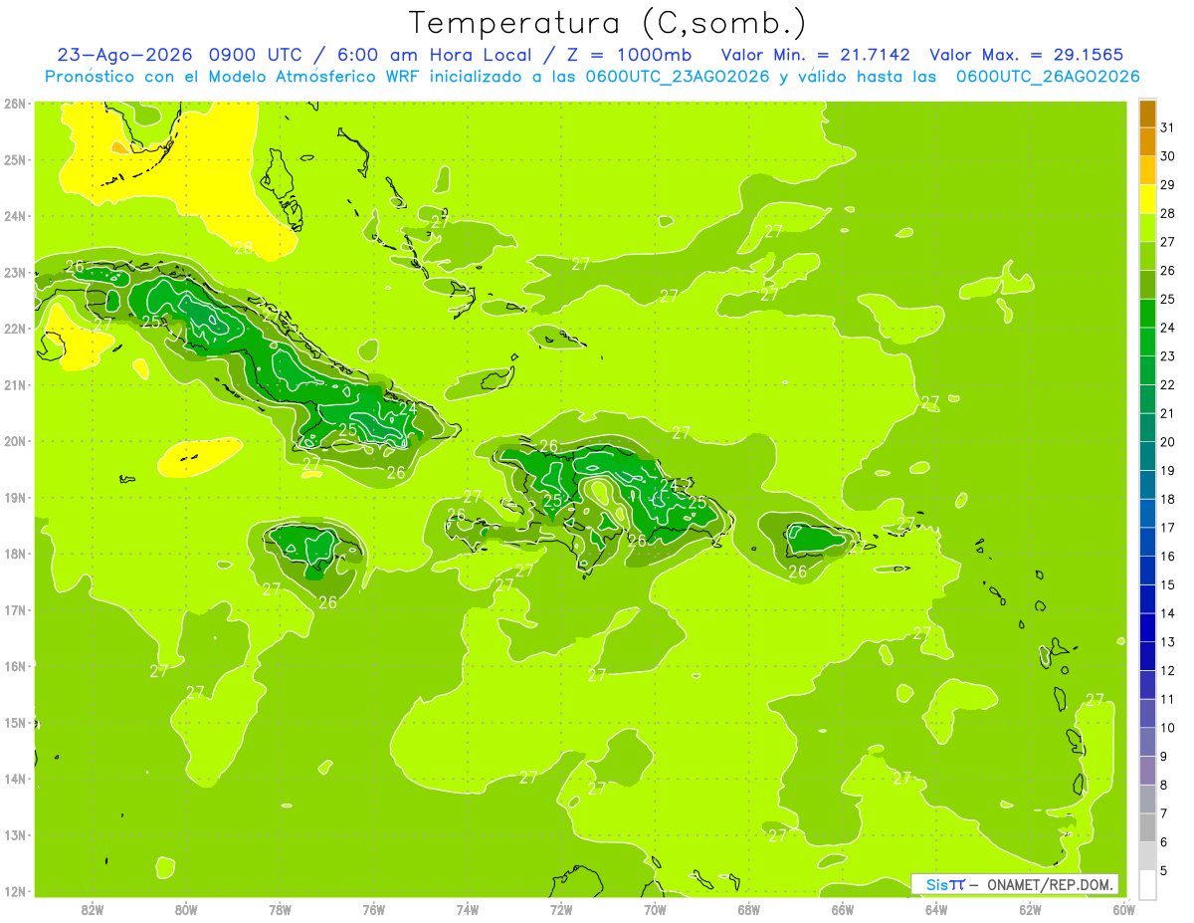Click the "72W" longitude axis label
This screenshot has height=923, width=1194.
coord(561,909)
